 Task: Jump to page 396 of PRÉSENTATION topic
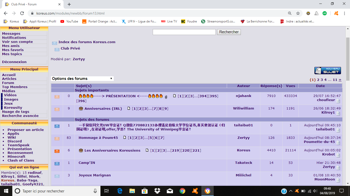point(81,101)
